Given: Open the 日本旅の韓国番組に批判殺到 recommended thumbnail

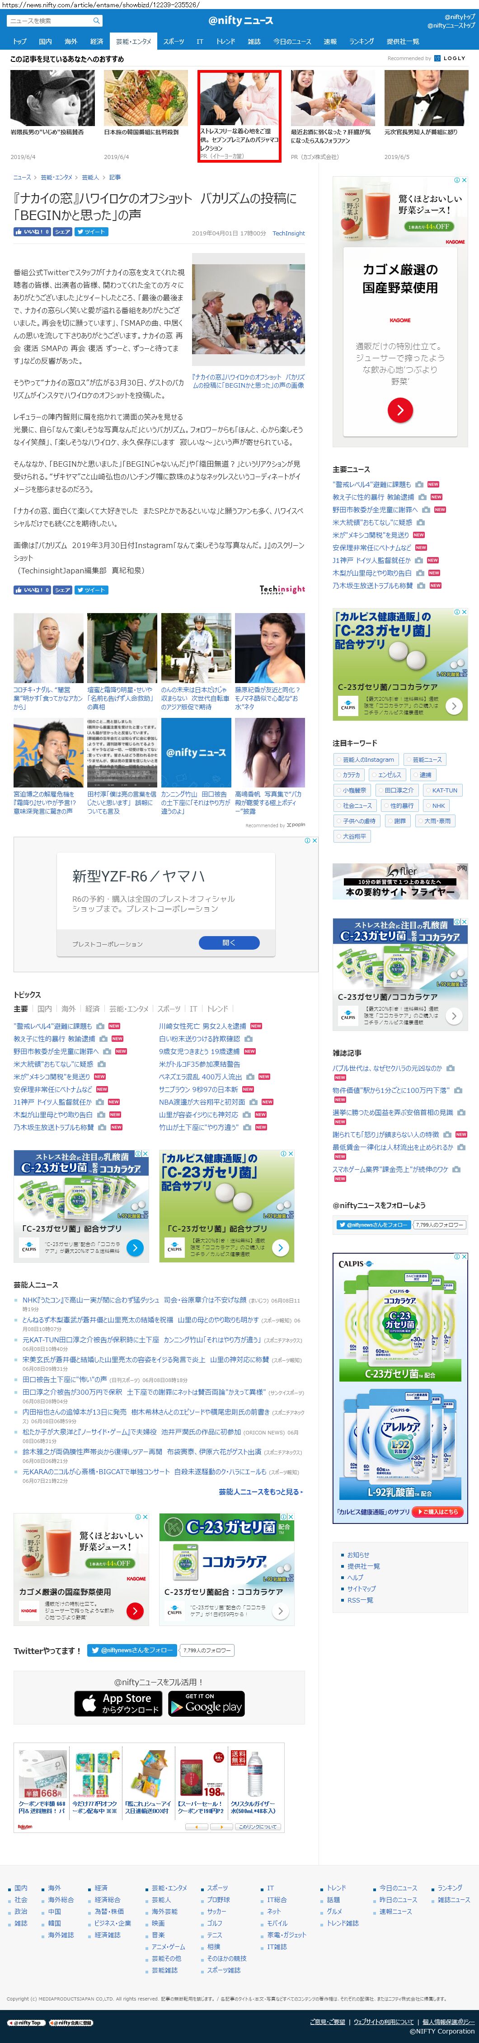Looking at the screenshot, I should (x=146, y=98).
